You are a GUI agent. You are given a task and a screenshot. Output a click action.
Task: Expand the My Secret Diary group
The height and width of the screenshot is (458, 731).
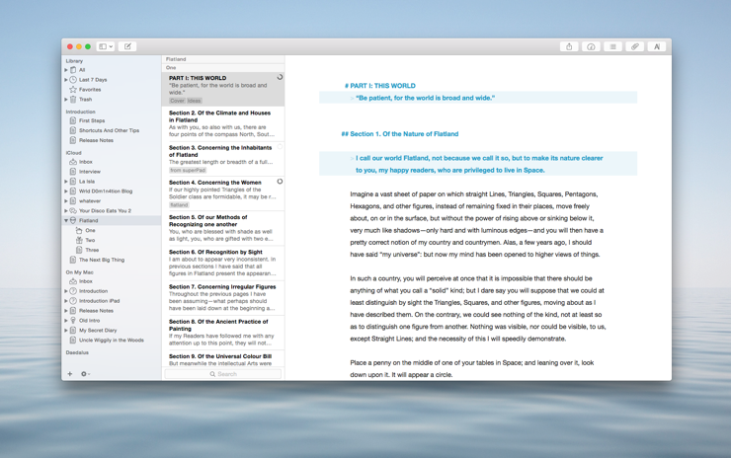pyautogui.click(x=66, y=331)
